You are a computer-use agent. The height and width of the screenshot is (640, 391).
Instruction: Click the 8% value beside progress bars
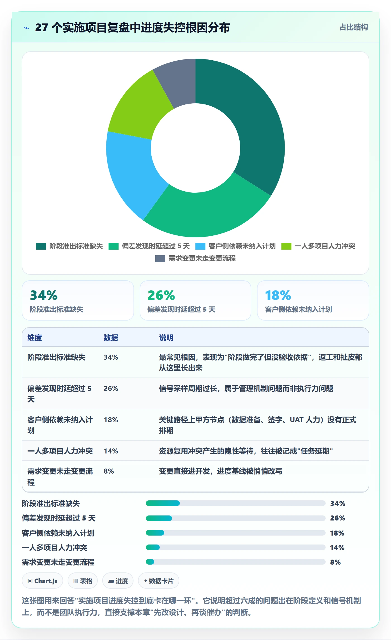[x=335, y=562]
